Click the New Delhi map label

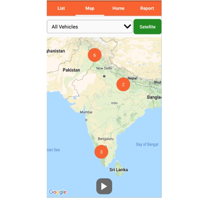pos(104,68)
